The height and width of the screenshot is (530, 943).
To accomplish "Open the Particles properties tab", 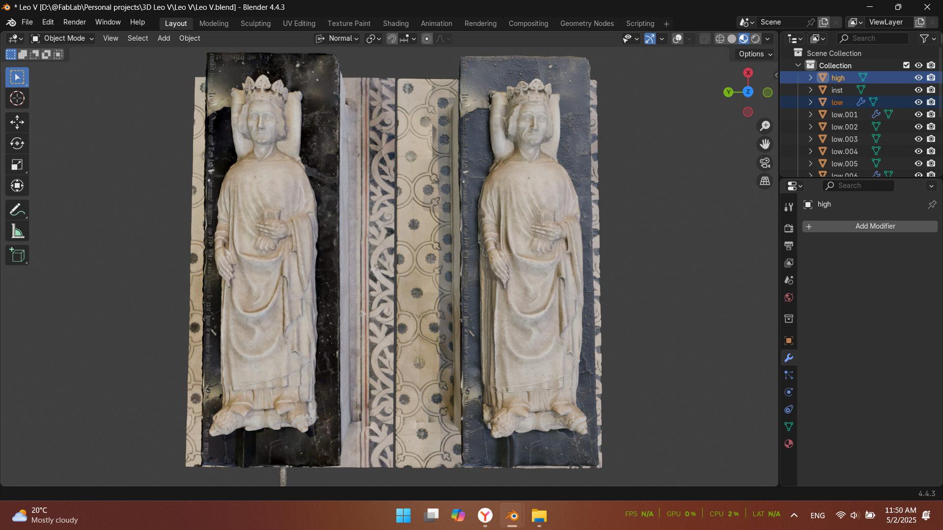I will [789, 375].
